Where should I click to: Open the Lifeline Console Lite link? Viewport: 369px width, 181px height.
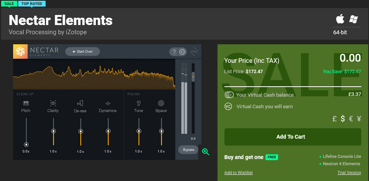tap(342, 156)
